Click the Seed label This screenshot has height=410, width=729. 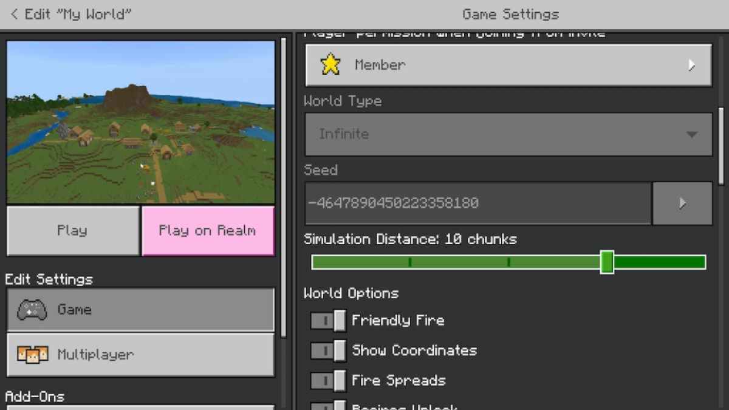pyautogui.click(x=321, y=170)
